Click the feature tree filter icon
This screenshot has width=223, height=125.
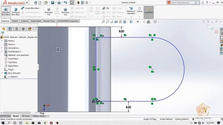(2, 33)
